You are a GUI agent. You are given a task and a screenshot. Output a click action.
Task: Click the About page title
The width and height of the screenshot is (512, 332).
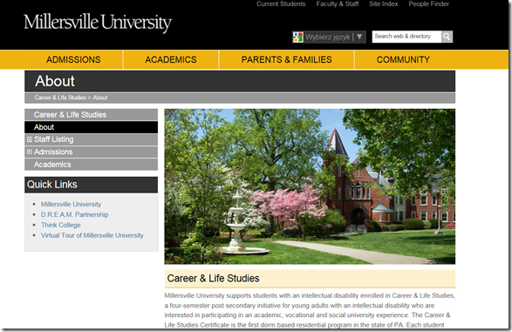(55, 81)
